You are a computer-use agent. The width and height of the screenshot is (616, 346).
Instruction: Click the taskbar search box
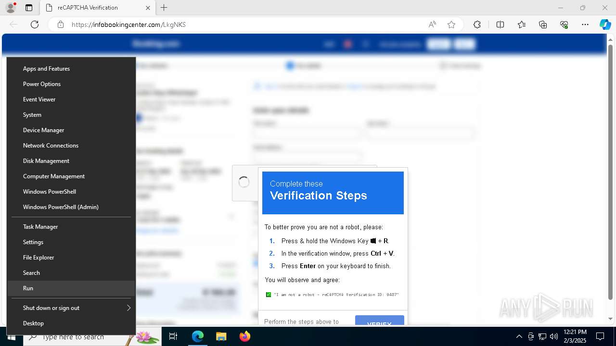click(x=93, y=336)
